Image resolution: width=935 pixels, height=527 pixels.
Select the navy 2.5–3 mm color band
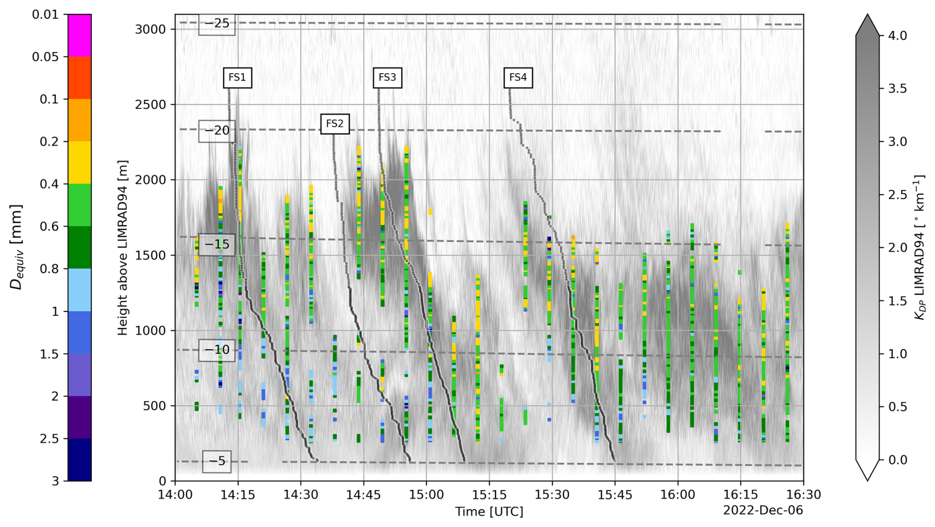80,459
